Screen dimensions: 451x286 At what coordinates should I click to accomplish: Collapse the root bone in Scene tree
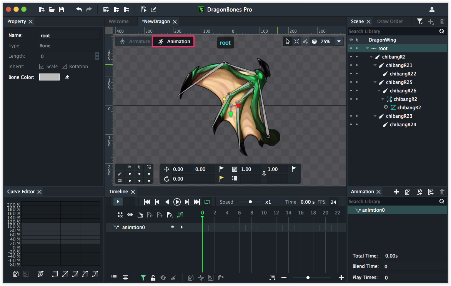(368, 49)
